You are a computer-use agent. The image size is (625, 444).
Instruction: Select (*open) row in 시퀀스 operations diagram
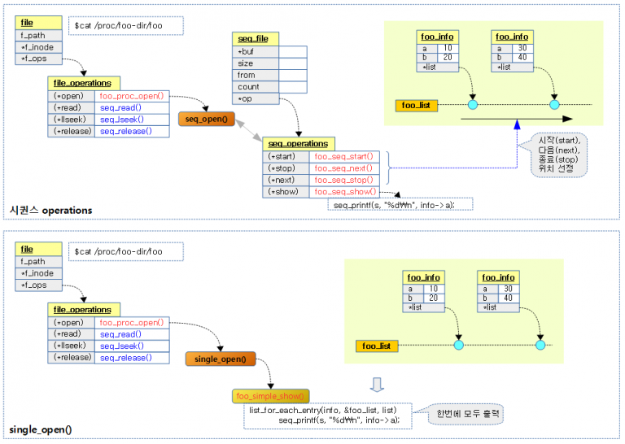(108, 96)
